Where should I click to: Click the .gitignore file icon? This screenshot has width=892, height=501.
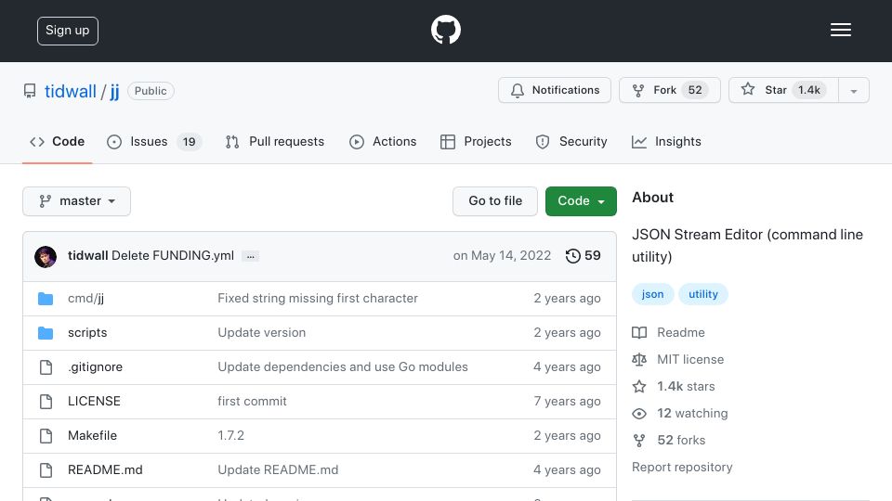46,367
